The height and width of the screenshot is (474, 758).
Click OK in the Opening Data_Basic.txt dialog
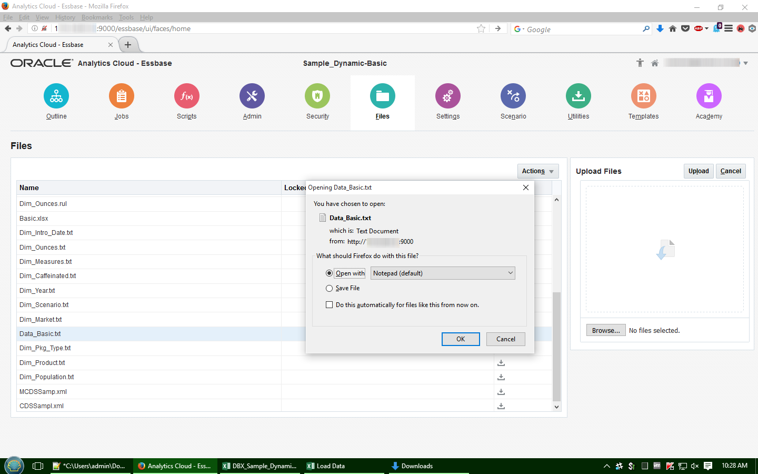click(461, 339)
